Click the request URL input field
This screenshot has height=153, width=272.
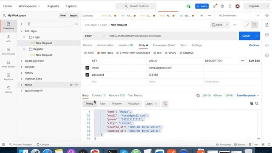pyautogui.click(x=172, y=36)
